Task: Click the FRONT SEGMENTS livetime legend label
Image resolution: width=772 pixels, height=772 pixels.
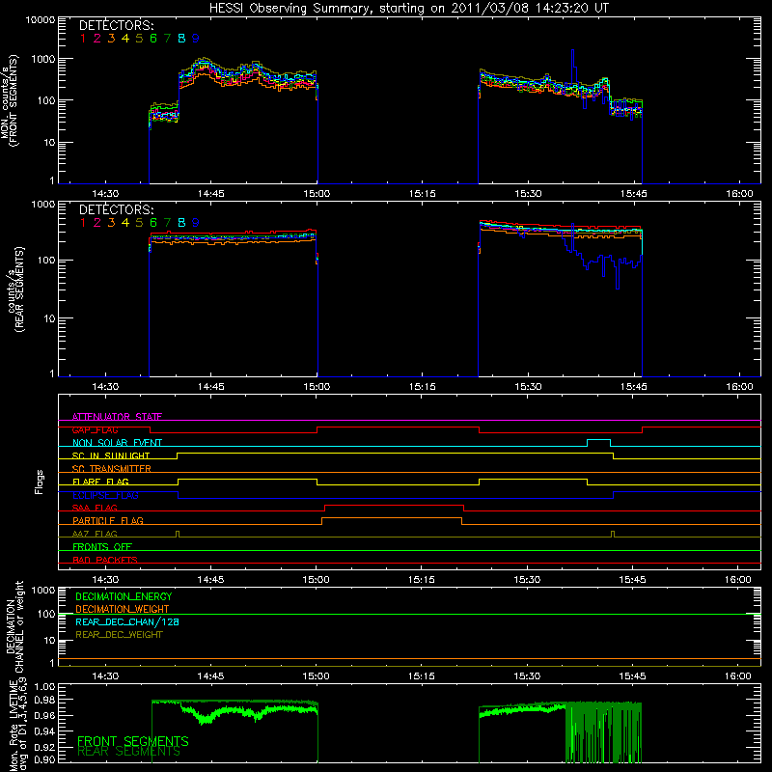Action: (x=133, y=741)
